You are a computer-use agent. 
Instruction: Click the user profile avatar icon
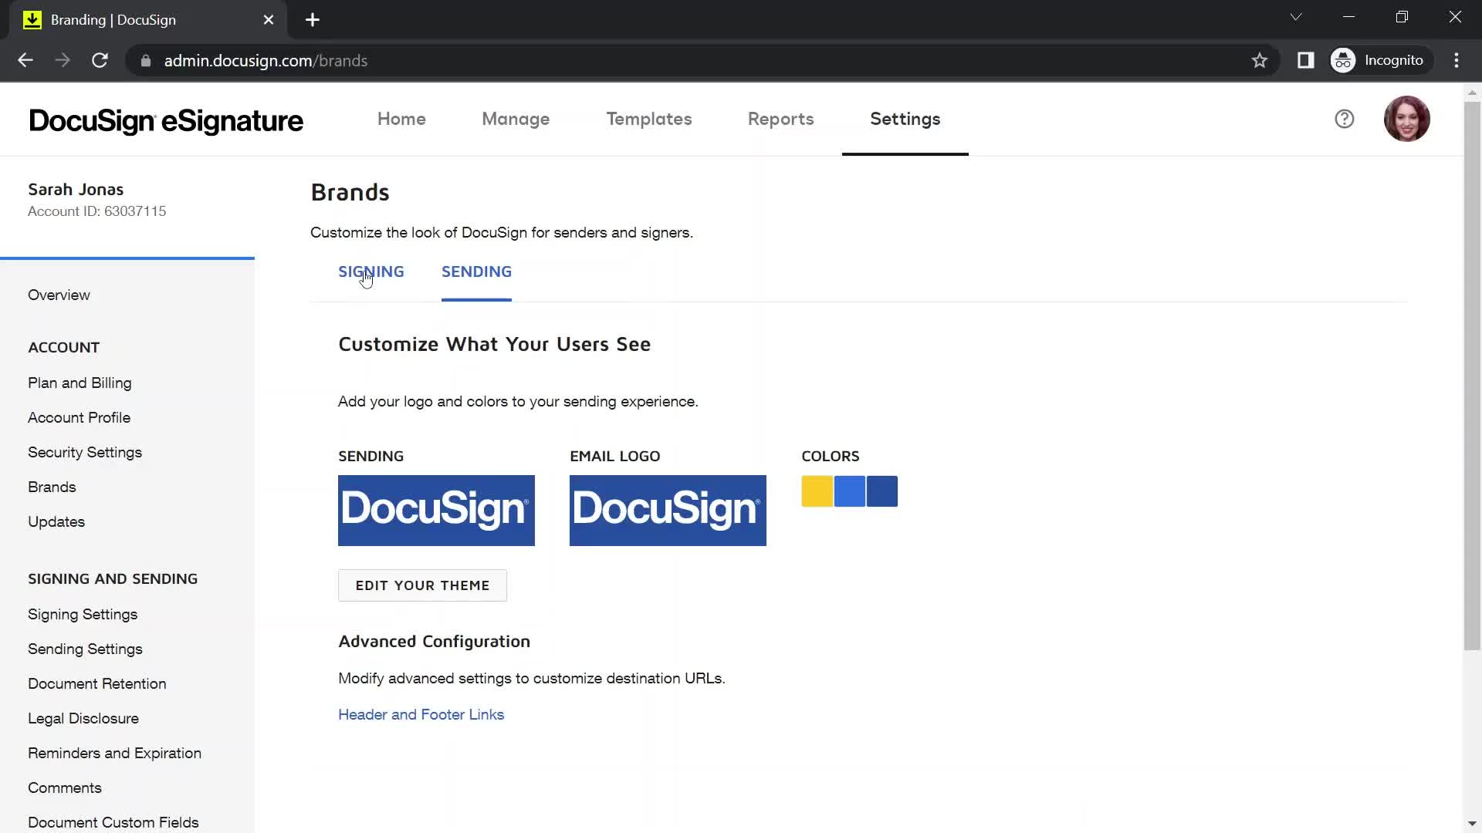pyautogui.click(x=1408, y=119)
